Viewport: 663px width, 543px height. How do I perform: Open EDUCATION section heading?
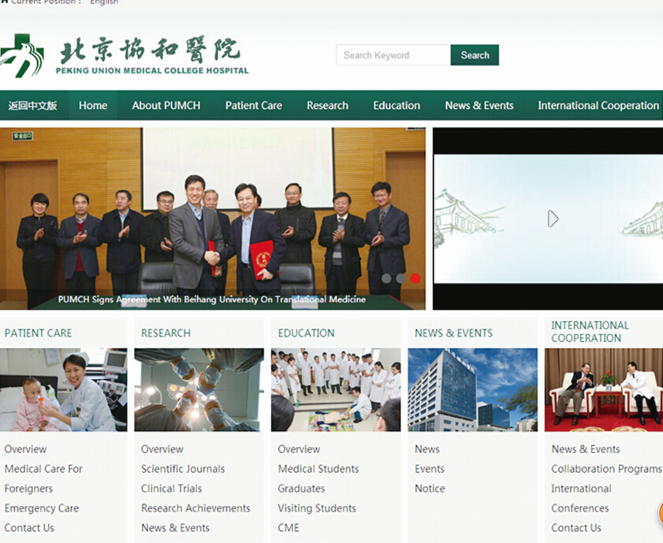tap(306, 333)
